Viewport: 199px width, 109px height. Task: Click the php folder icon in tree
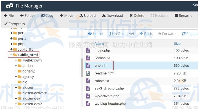coord(15,44)
